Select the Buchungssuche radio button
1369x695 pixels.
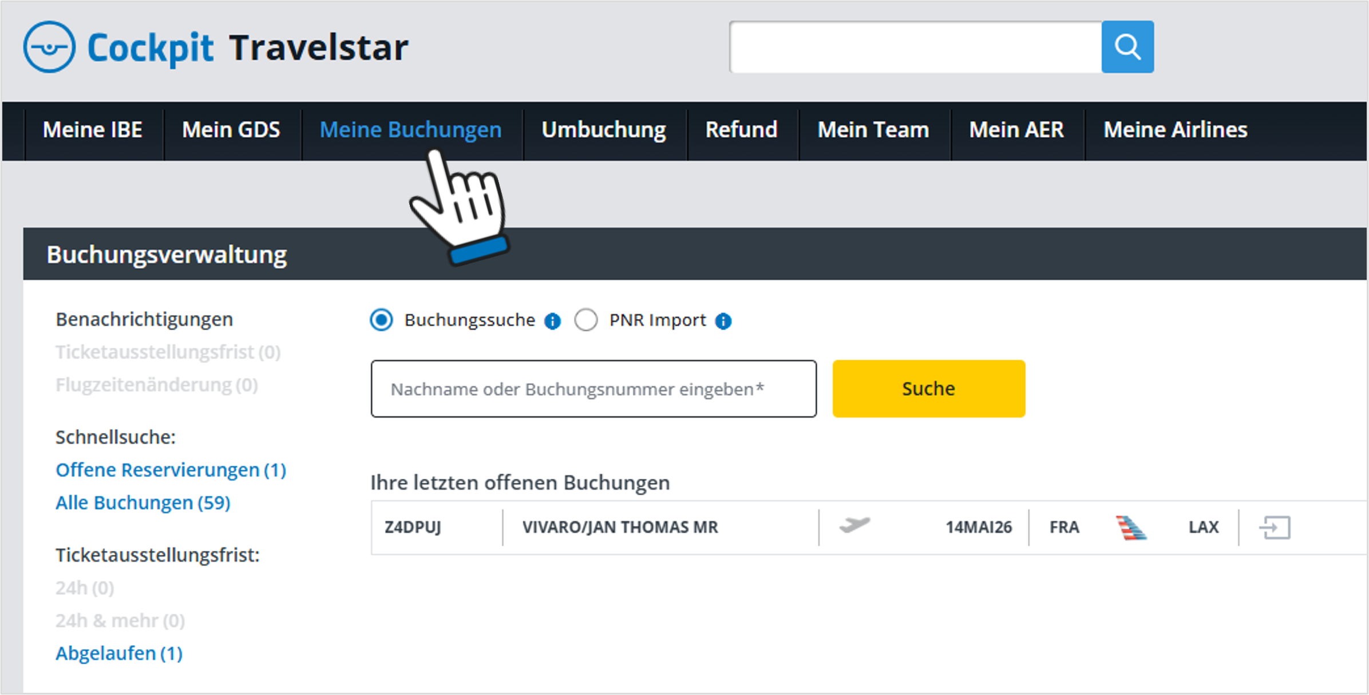(x=382, y=320)
